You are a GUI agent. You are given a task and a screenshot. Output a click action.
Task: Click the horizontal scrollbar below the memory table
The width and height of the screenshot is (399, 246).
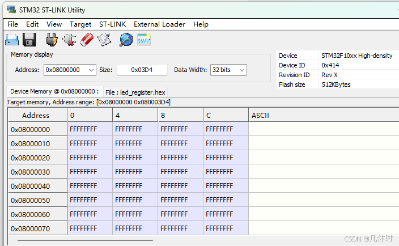85,240
